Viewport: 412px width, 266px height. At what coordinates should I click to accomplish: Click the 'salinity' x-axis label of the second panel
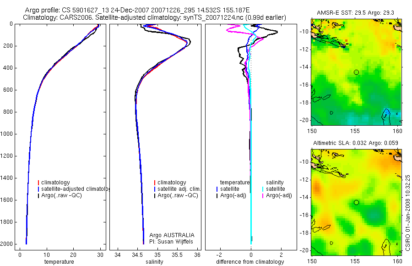154,261
